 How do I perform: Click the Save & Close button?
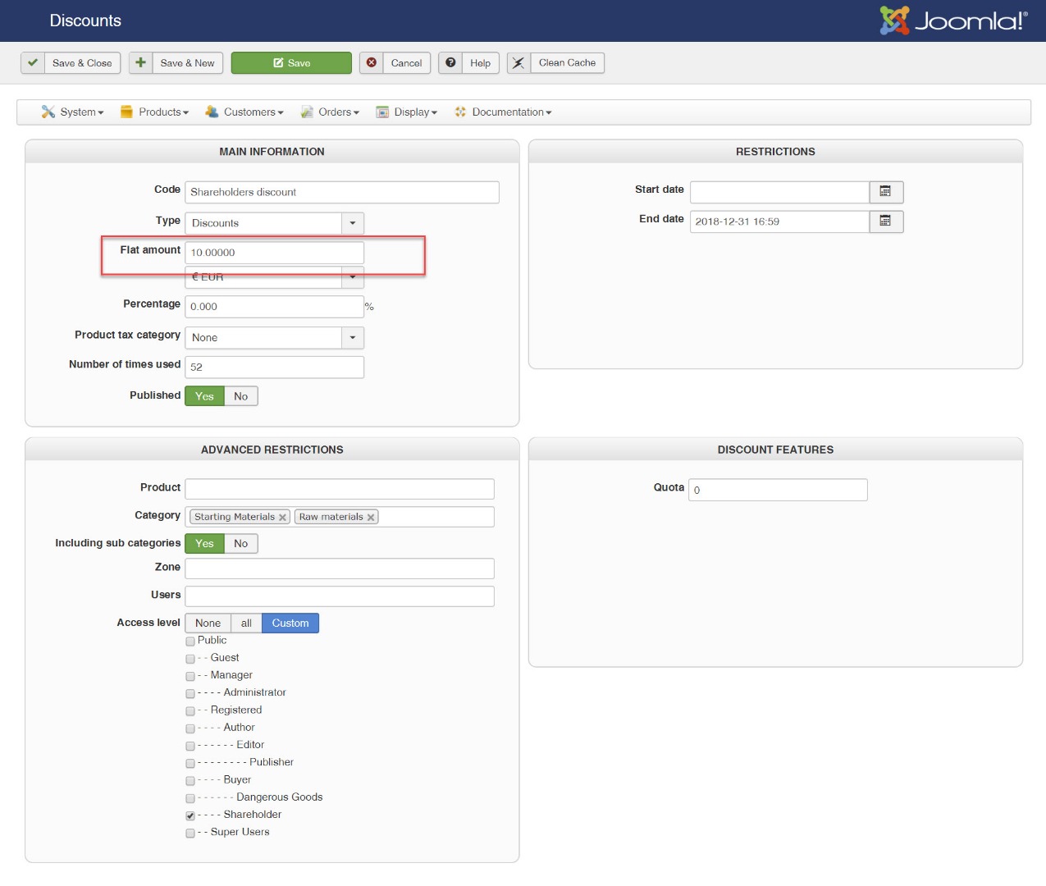pyautogui.click(x=71, y=63)
